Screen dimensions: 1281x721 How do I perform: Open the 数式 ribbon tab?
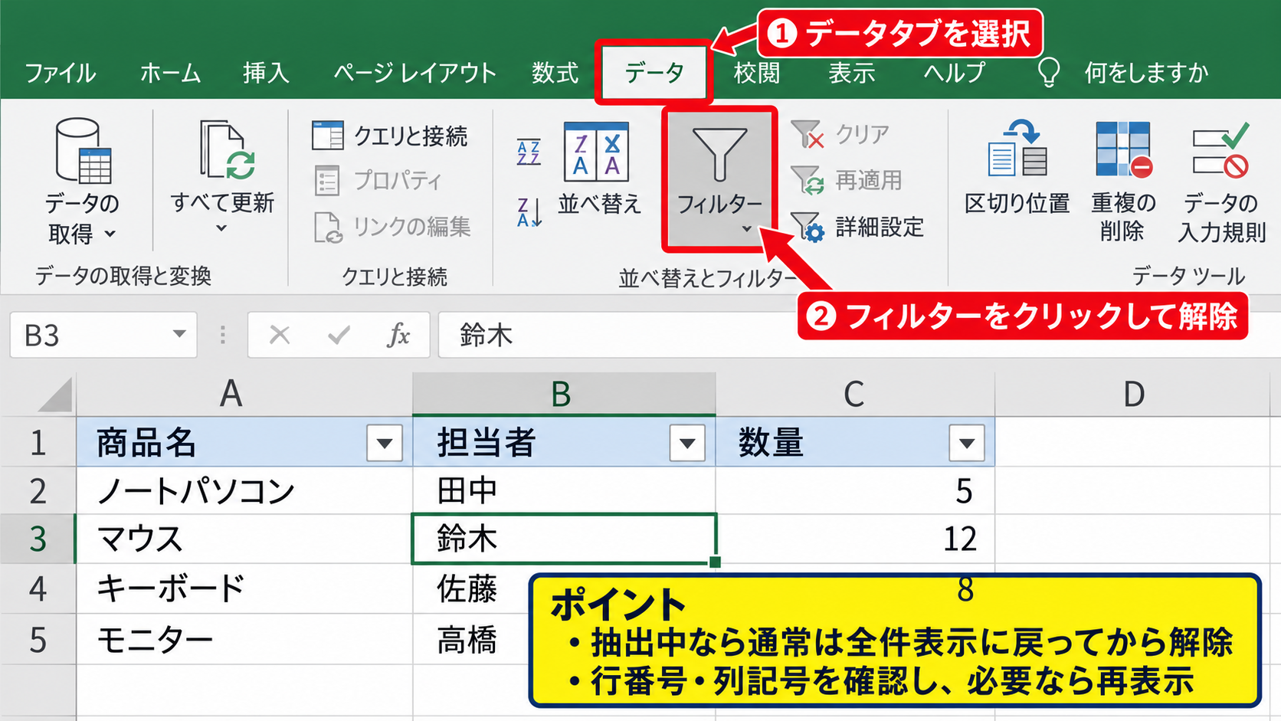pos(555,73)
